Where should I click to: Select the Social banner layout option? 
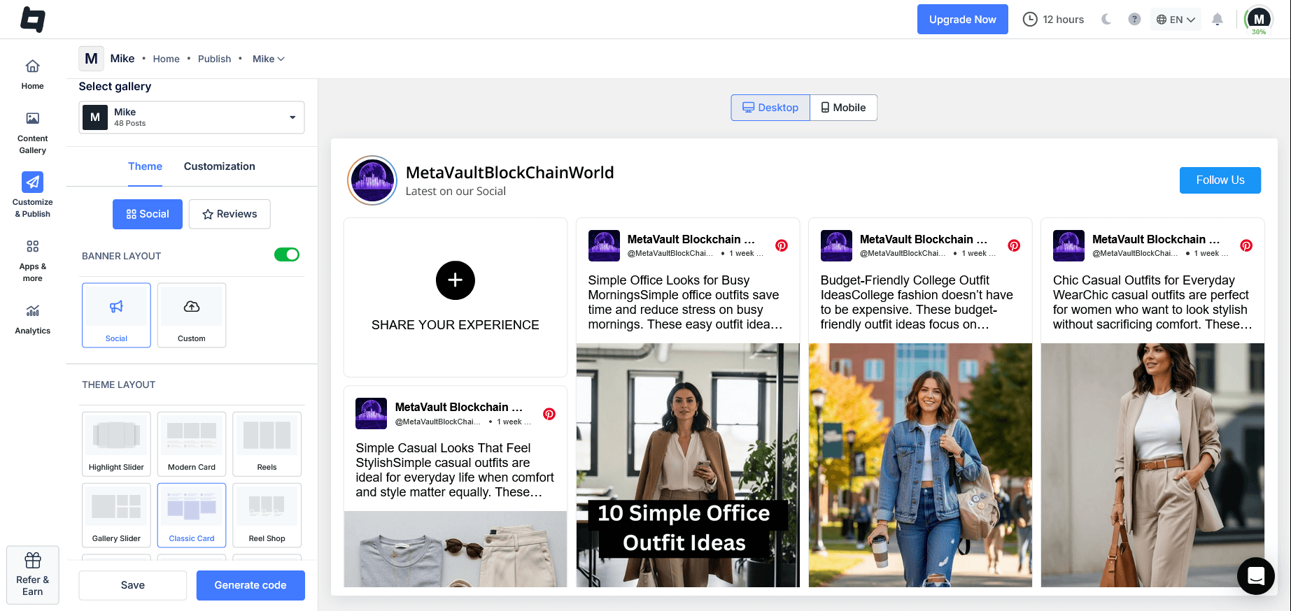116,315
